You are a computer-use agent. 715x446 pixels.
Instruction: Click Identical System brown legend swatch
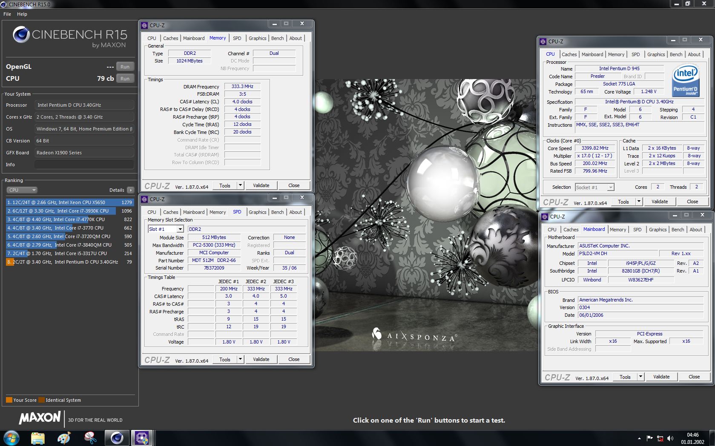click(x=41, y=400)
